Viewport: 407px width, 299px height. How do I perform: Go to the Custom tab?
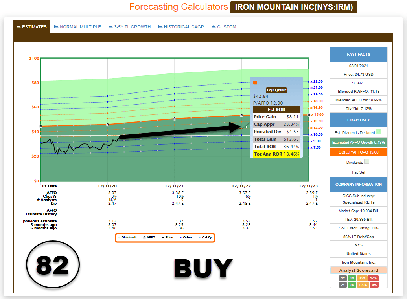coord(224,27)
